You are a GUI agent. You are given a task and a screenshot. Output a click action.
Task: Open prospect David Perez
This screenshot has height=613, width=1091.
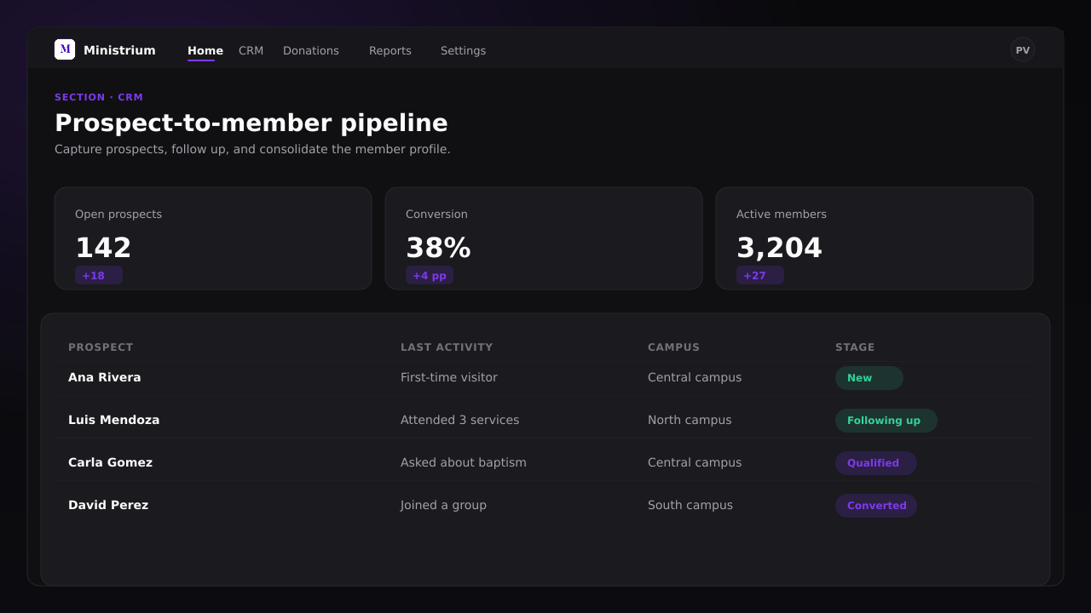(108, 505)
